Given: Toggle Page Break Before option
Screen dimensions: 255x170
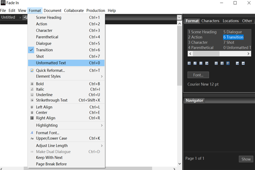Looking at the screenshot, I should point(51,164).
